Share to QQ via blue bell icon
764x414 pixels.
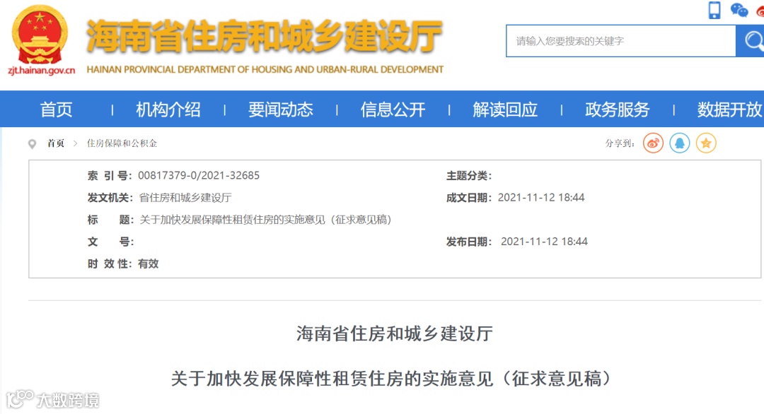679,143
